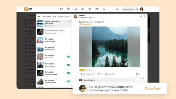Viewport: 176px width, 99px height.
Task: Open profile avatar in top bar
Action: click(x=142, y=9)
